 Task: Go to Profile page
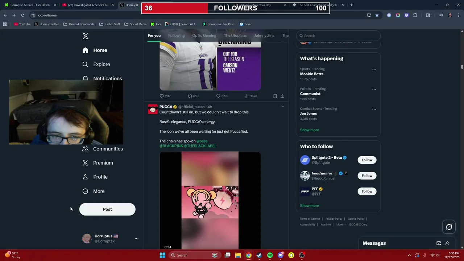[x=95, y=177]
